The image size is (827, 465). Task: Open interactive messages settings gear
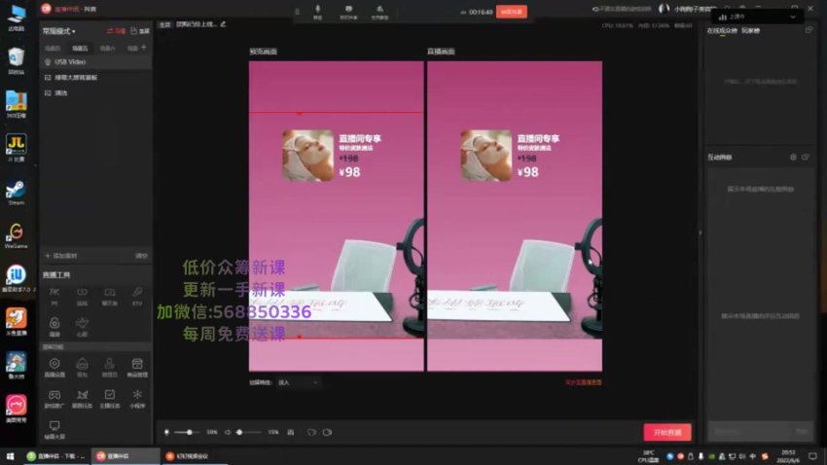click(793, 158)
